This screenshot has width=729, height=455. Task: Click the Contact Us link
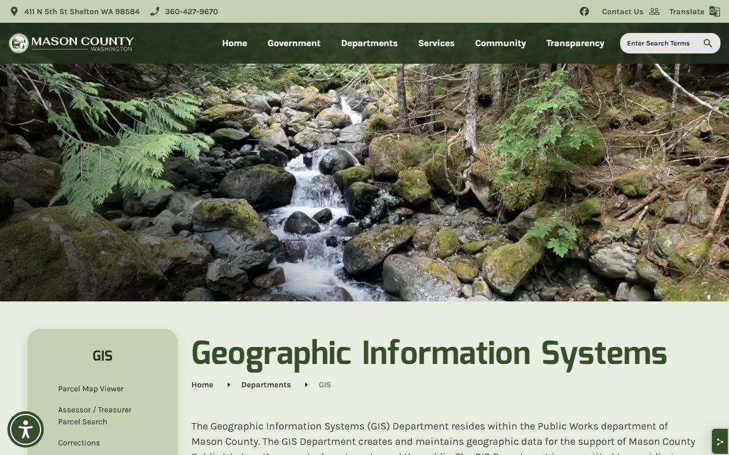pos(622,11)
